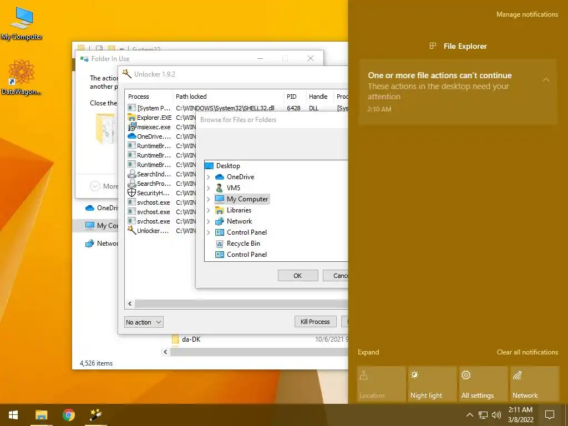Open the 'file actions can't continue' notification

pyautogui.click(x=457, y=92)
